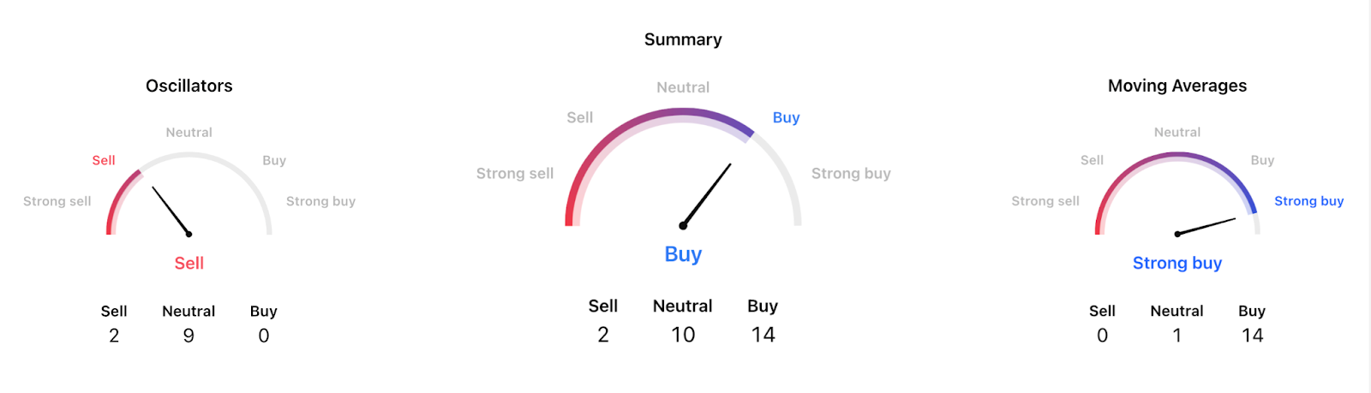Open the Moving Averages title
The height and width of the screenshot is (393, 1371).
[x=1176, y=86]
